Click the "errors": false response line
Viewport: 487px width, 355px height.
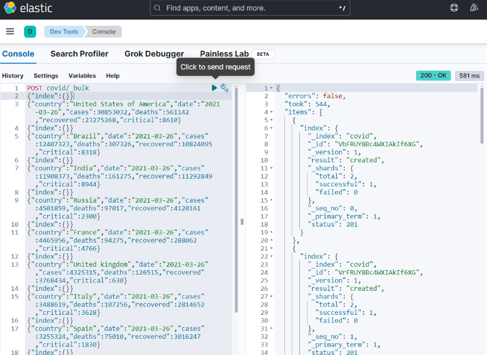click(x=314, y=96)
